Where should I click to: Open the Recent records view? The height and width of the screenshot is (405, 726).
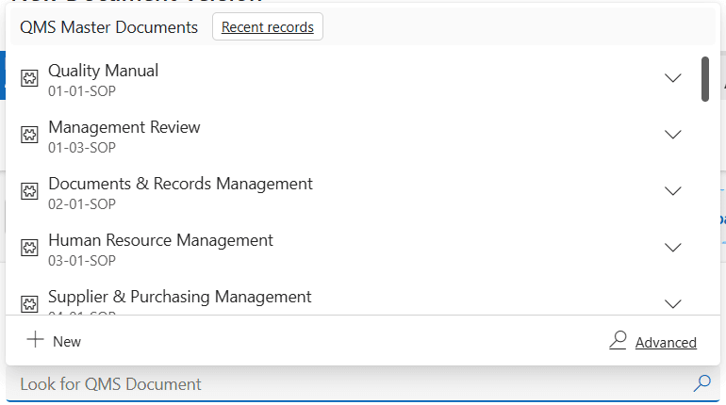pos(268,26)
